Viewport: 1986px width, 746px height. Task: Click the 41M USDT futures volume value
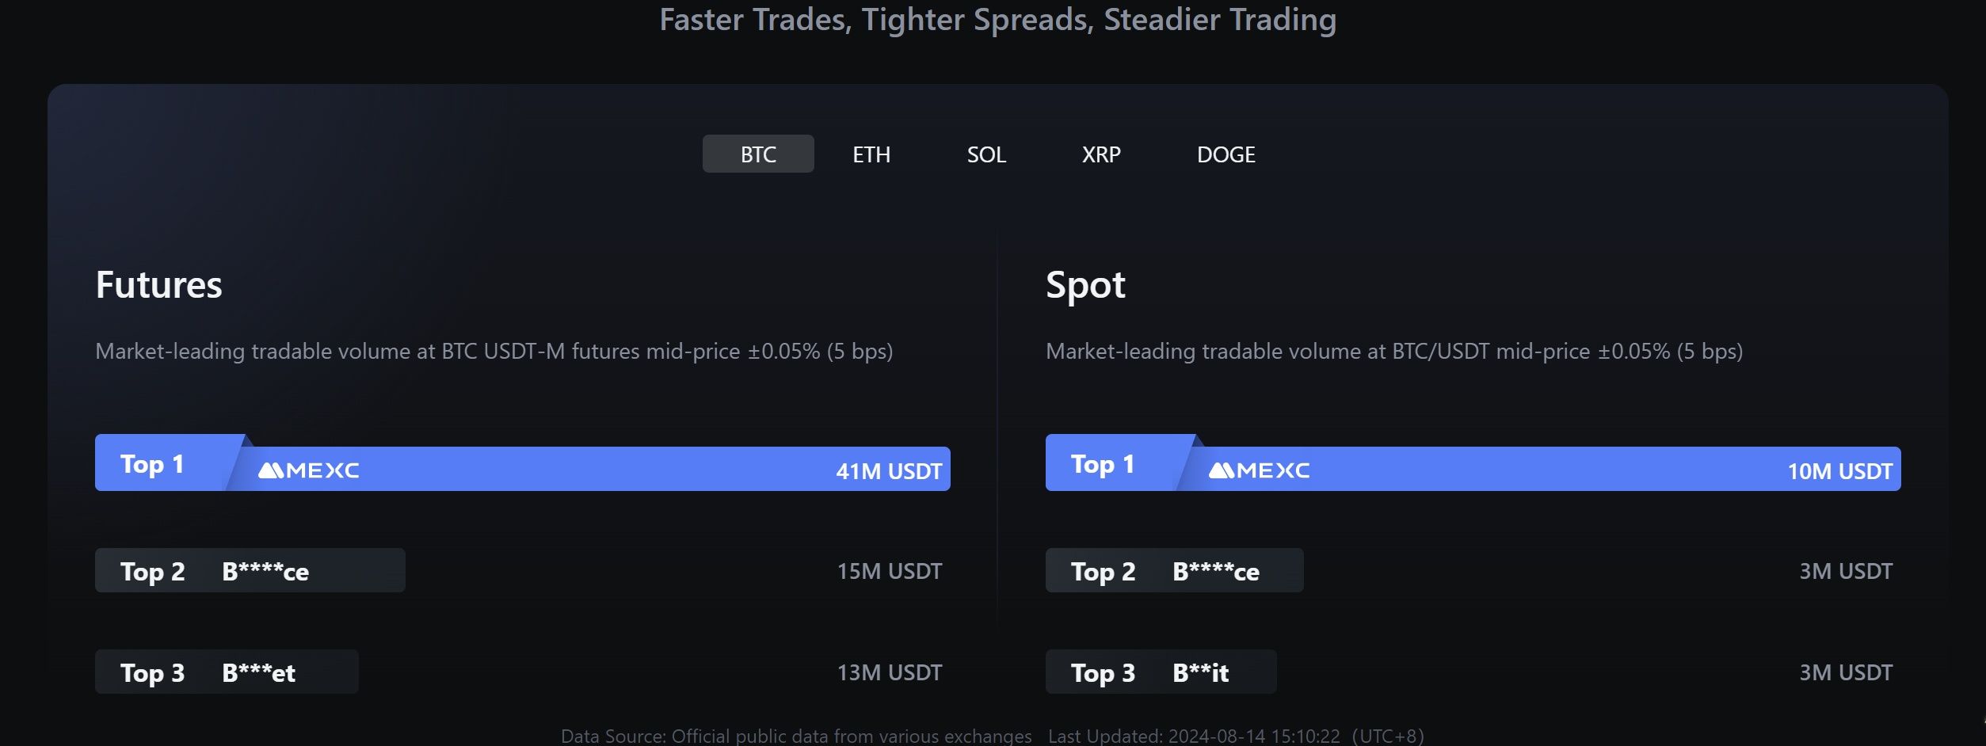pyautogui.click(x=888, y=471)
